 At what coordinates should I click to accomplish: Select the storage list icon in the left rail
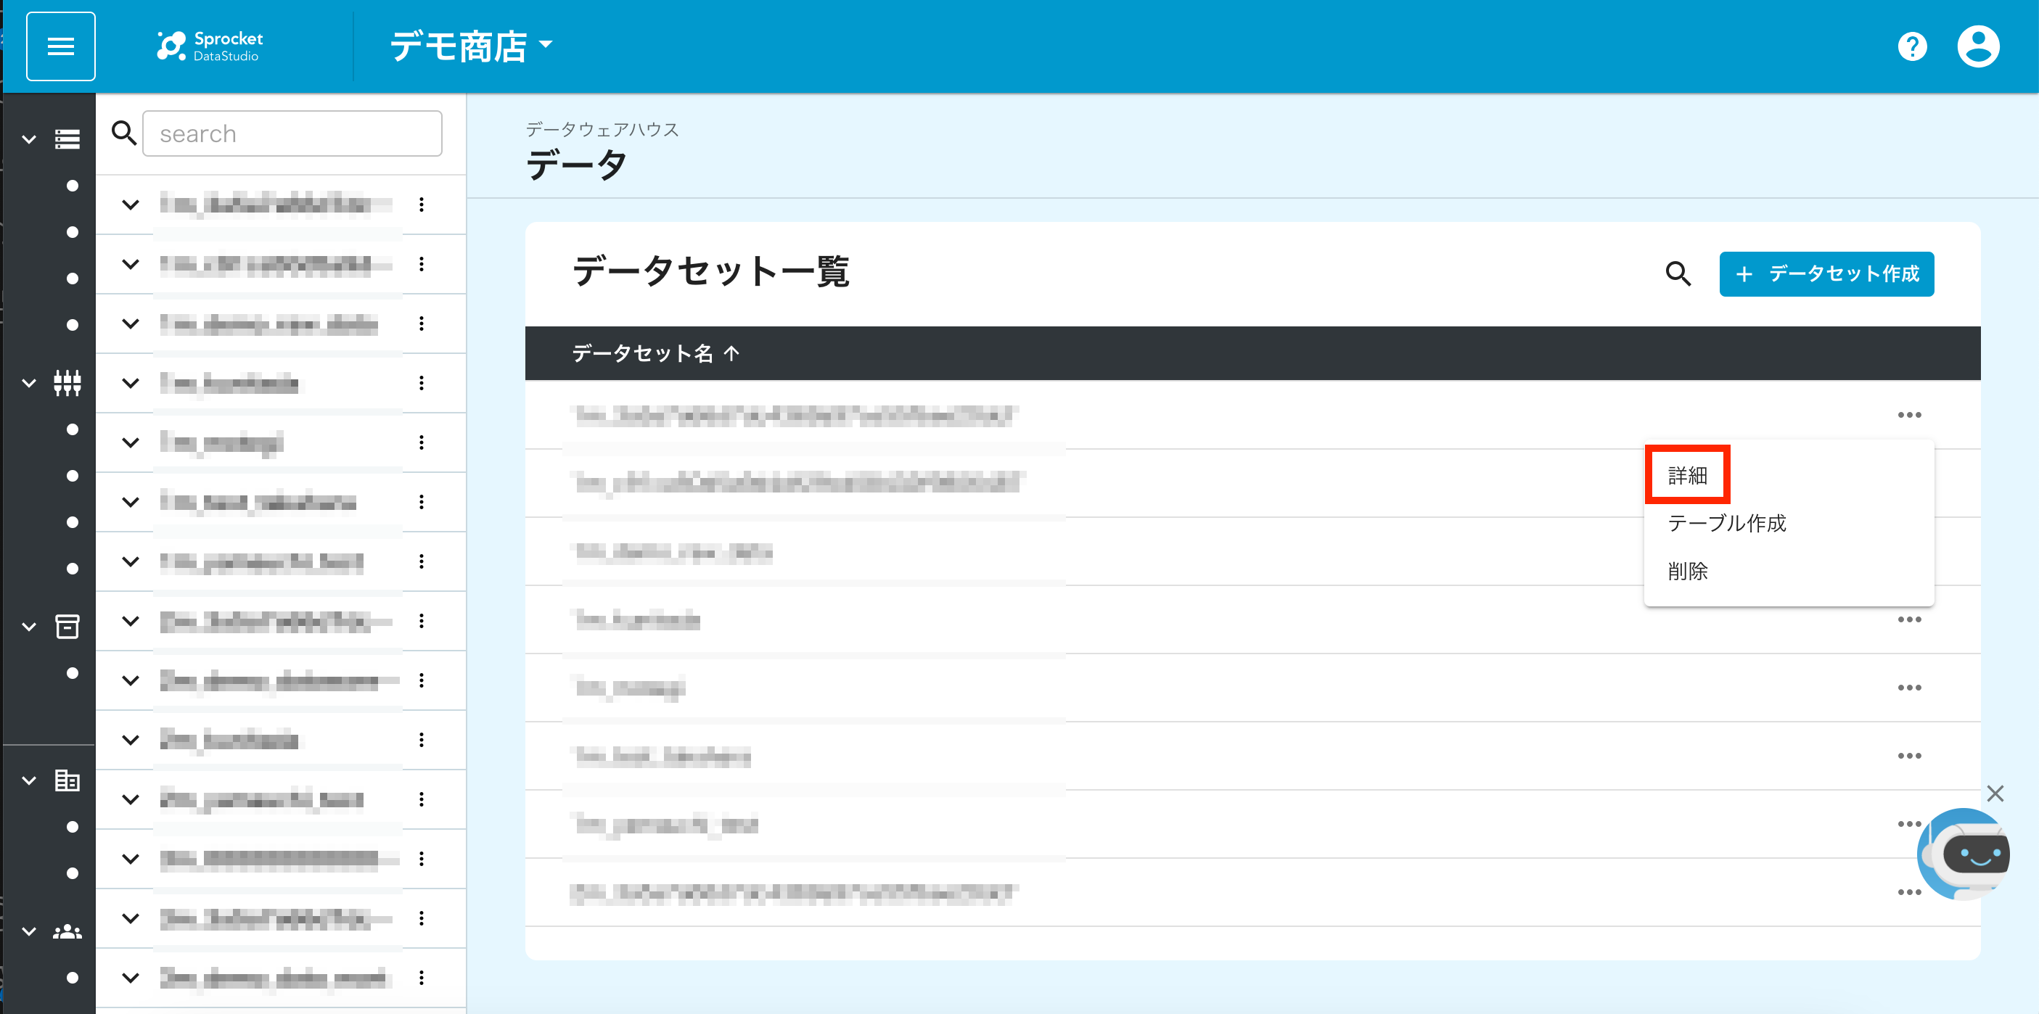coord(67,139)
